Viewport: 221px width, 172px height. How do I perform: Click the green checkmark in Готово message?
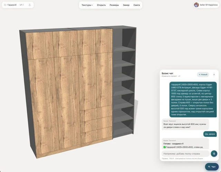164,147
